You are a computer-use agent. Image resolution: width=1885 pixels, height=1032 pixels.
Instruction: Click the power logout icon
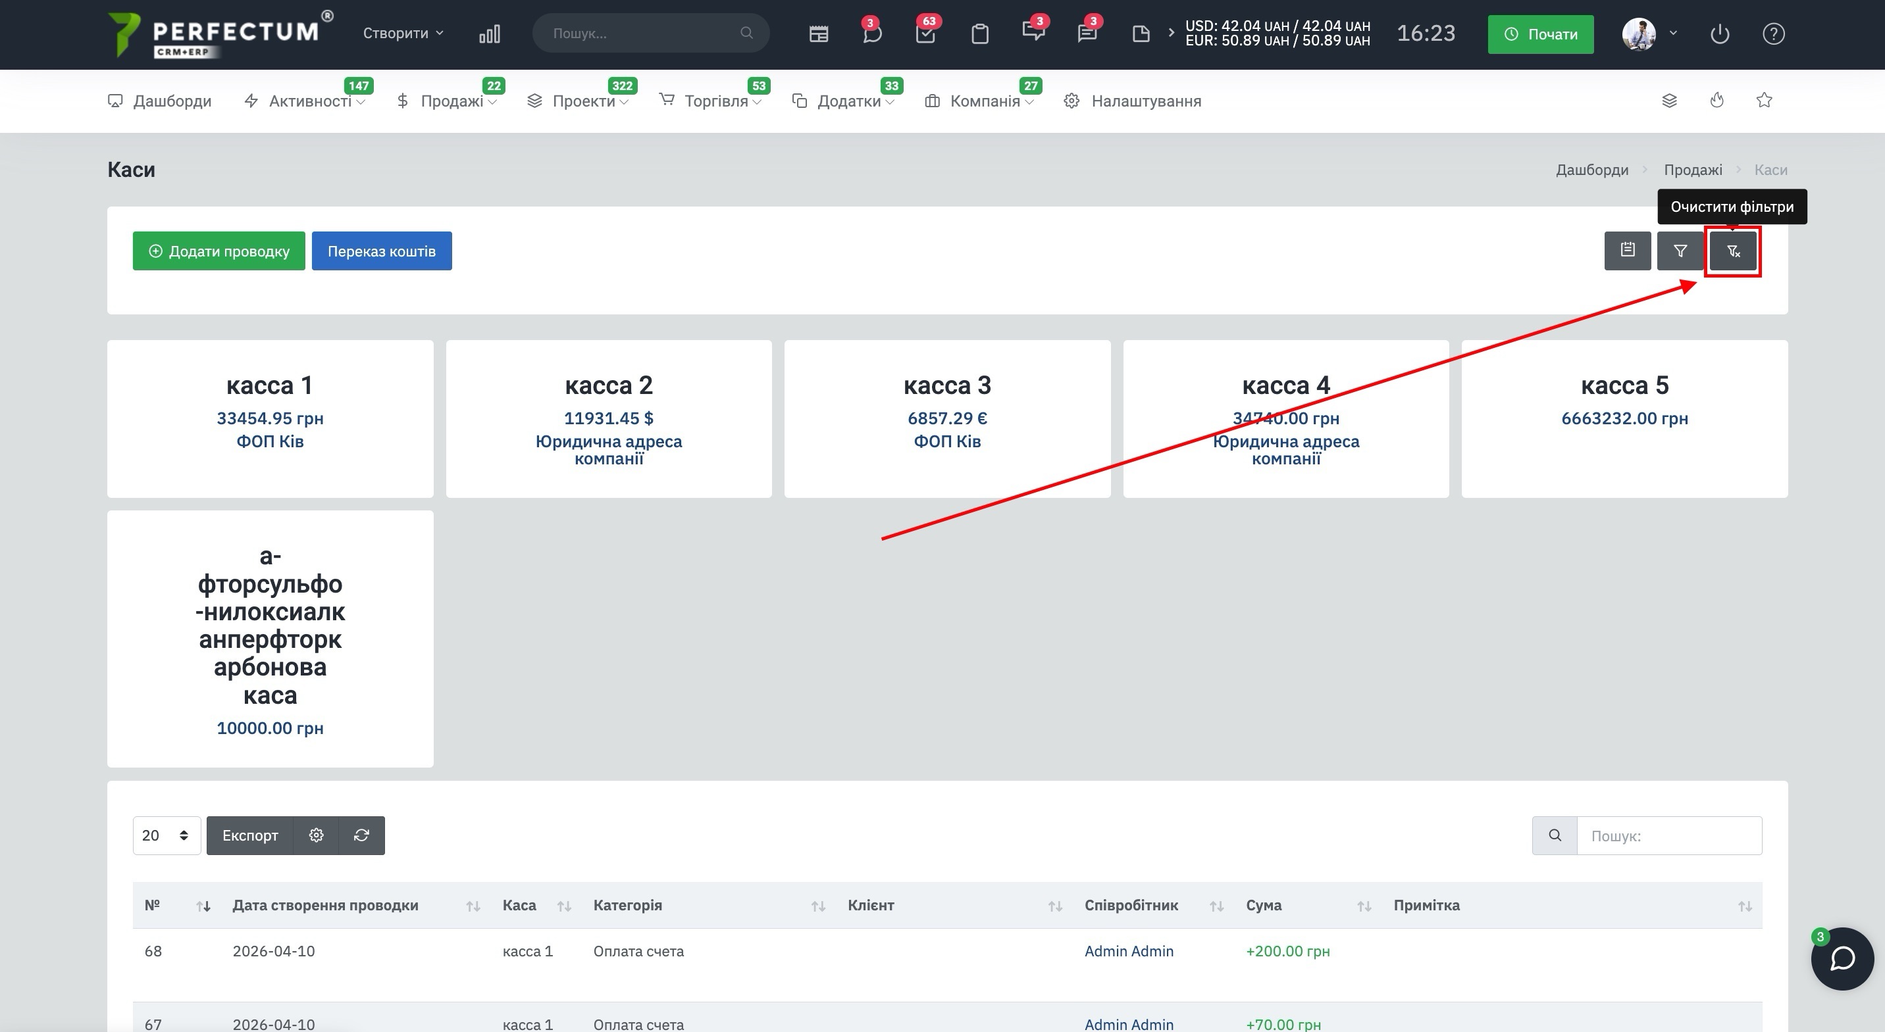[1720, 34]
